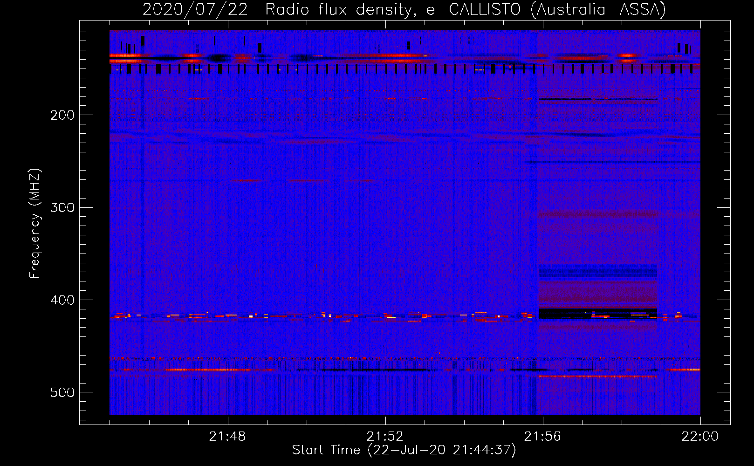Click the '500' frequency tick label

coord(62,392)
